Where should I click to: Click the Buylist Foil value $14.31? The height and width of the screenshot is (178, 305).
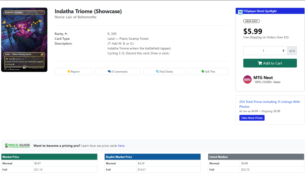point(141,170)
